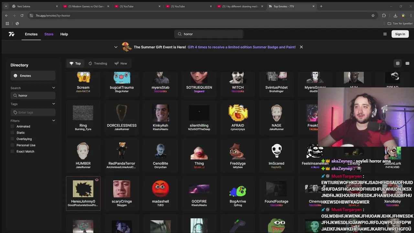Open the Freddyge emote
The width and height of the screenshot is (414, 233).
pos(238,156)
